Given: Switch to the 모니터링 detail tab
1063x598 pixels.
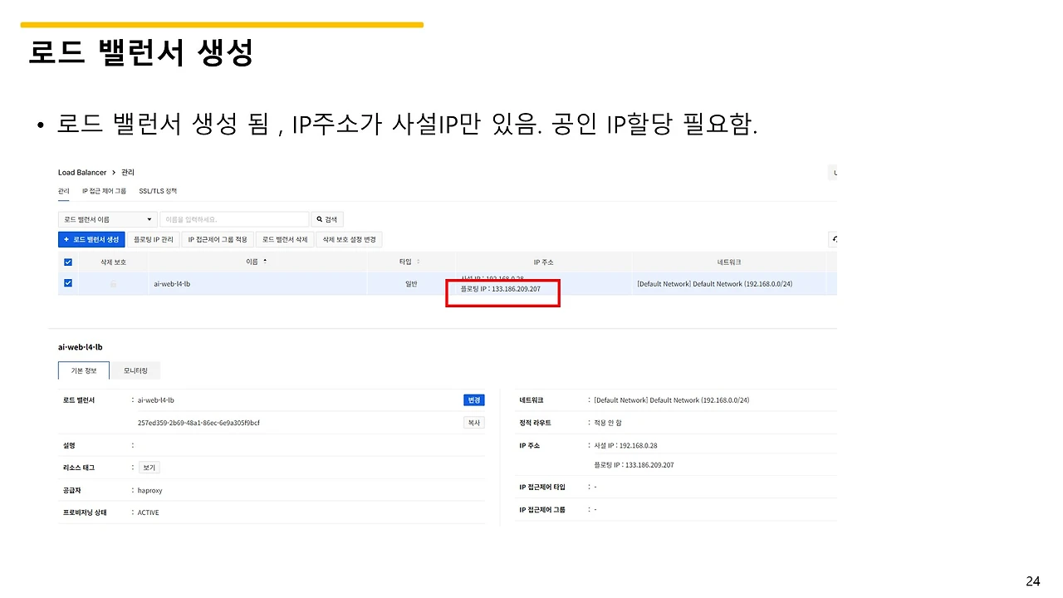Looking at the screenshot, I should click(135, 370).
